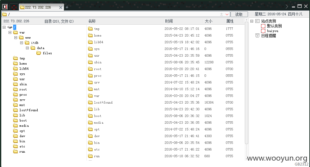Collapse the itdb tree node
Screen dimensions: 310x167
21,43
